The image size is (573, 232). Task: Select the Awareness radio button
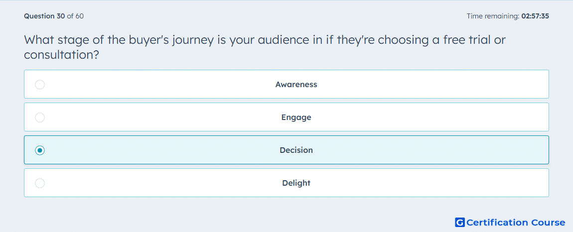point(40,85)
